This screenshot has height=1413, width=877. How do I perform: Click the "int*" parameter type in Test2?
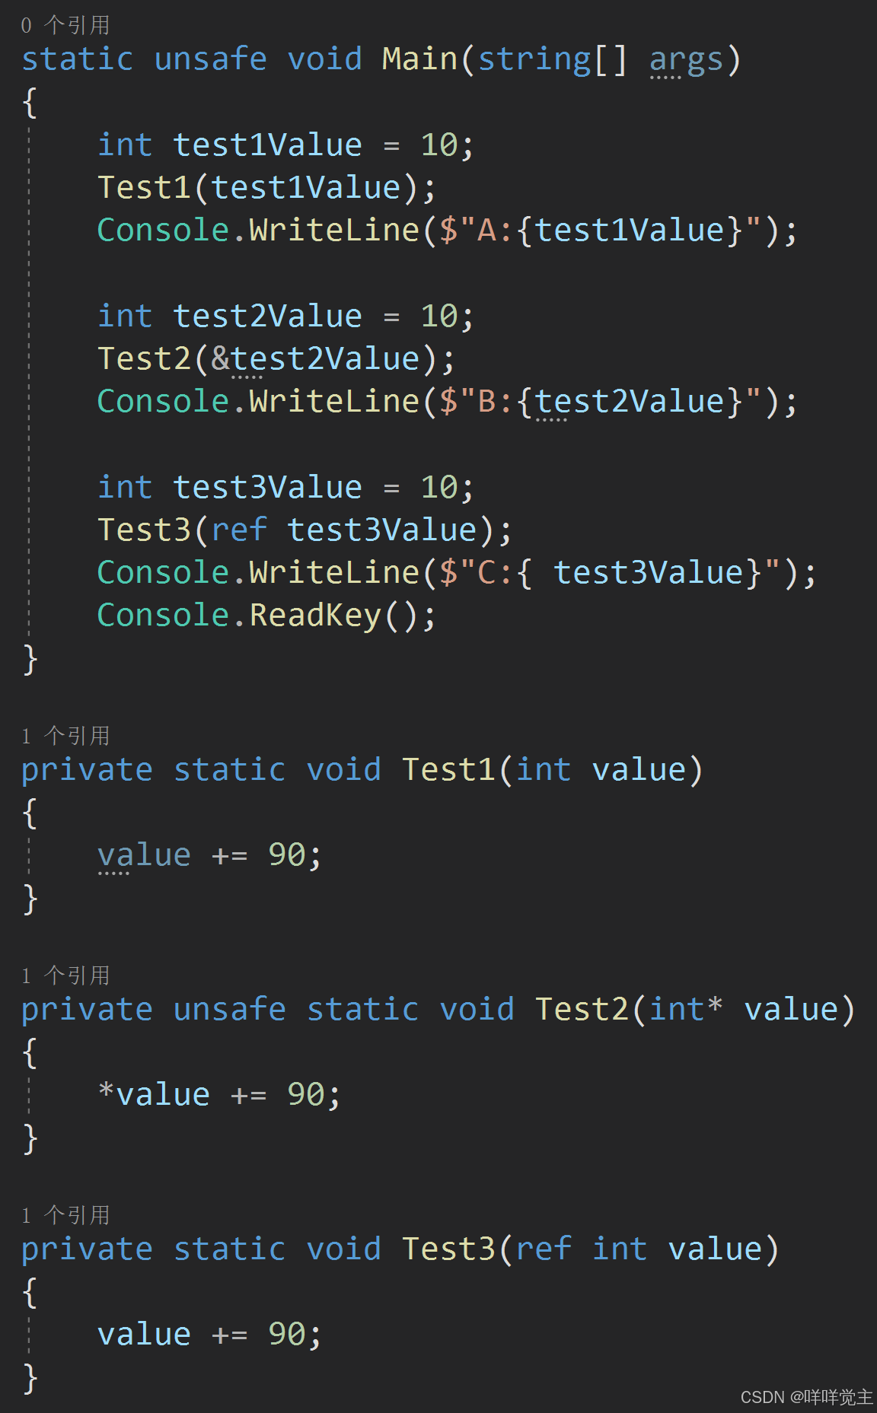coord(686,1010)
